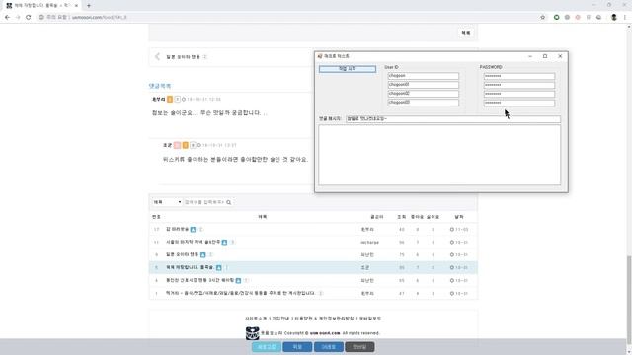Image resolution: width=632 pixels, height=355 pixels.
Task: Open the search type dropdown above the board
Action: [x=167, y=202]
